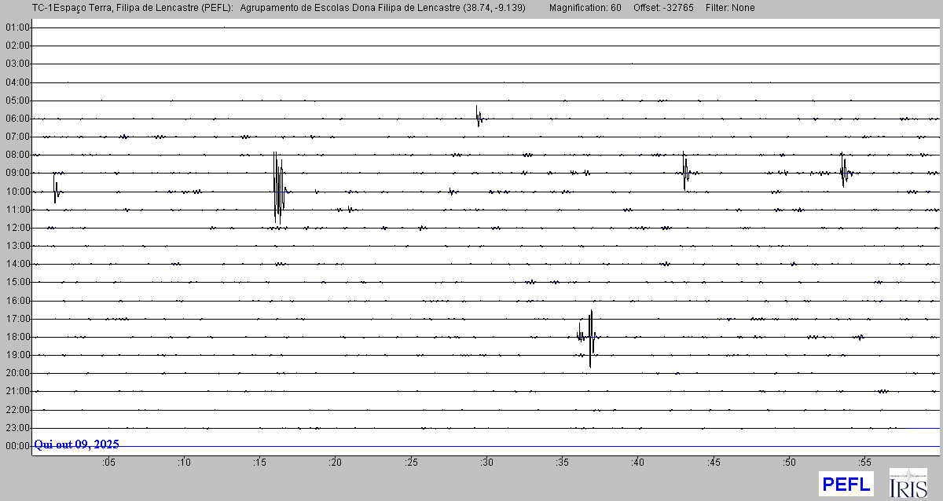The height and width of the screenshot is (501, 943).
Task: Select the 23:00 hour label
Action: (x=17, y=428)
